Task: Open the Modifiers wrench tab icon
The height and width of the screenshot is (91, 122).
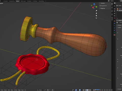Action: (x=115, y=23)
